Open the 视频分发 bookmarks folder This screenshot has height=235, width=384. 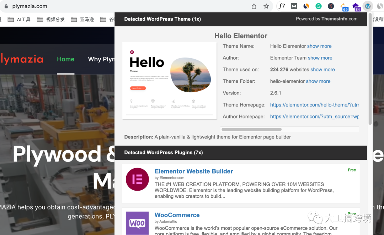(x=50, y=20)
